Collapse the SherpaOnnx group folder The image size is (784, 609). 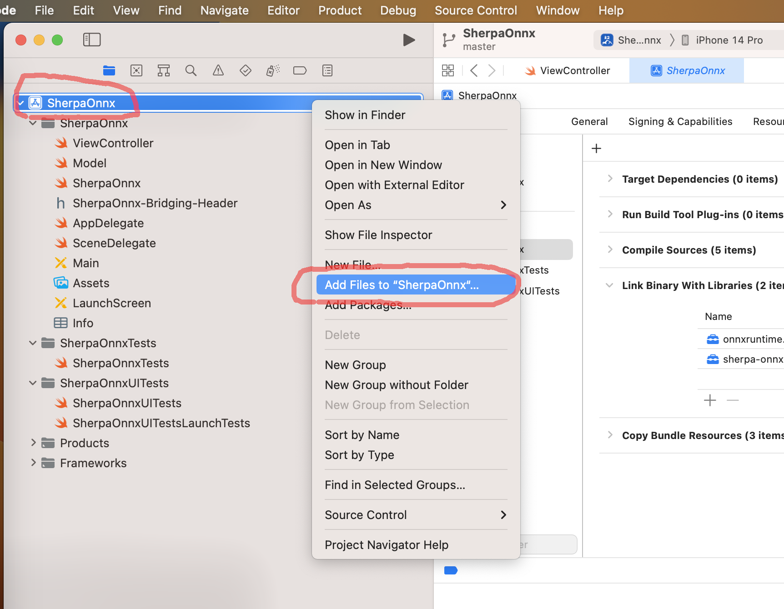(33, 123)
